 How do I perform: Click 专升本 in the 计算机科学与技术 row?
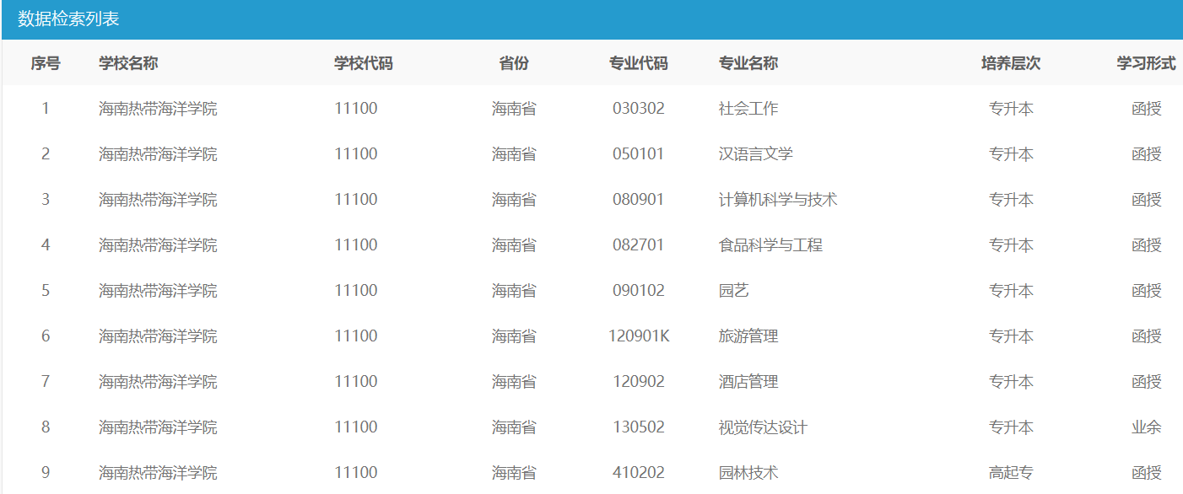(1011, 200)
